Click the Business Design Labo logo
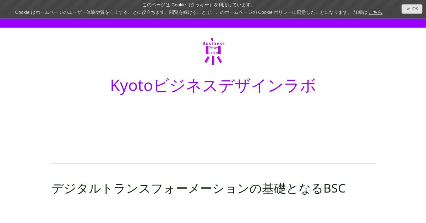Screen dimensions: 426x223 (x=213, y=52)
